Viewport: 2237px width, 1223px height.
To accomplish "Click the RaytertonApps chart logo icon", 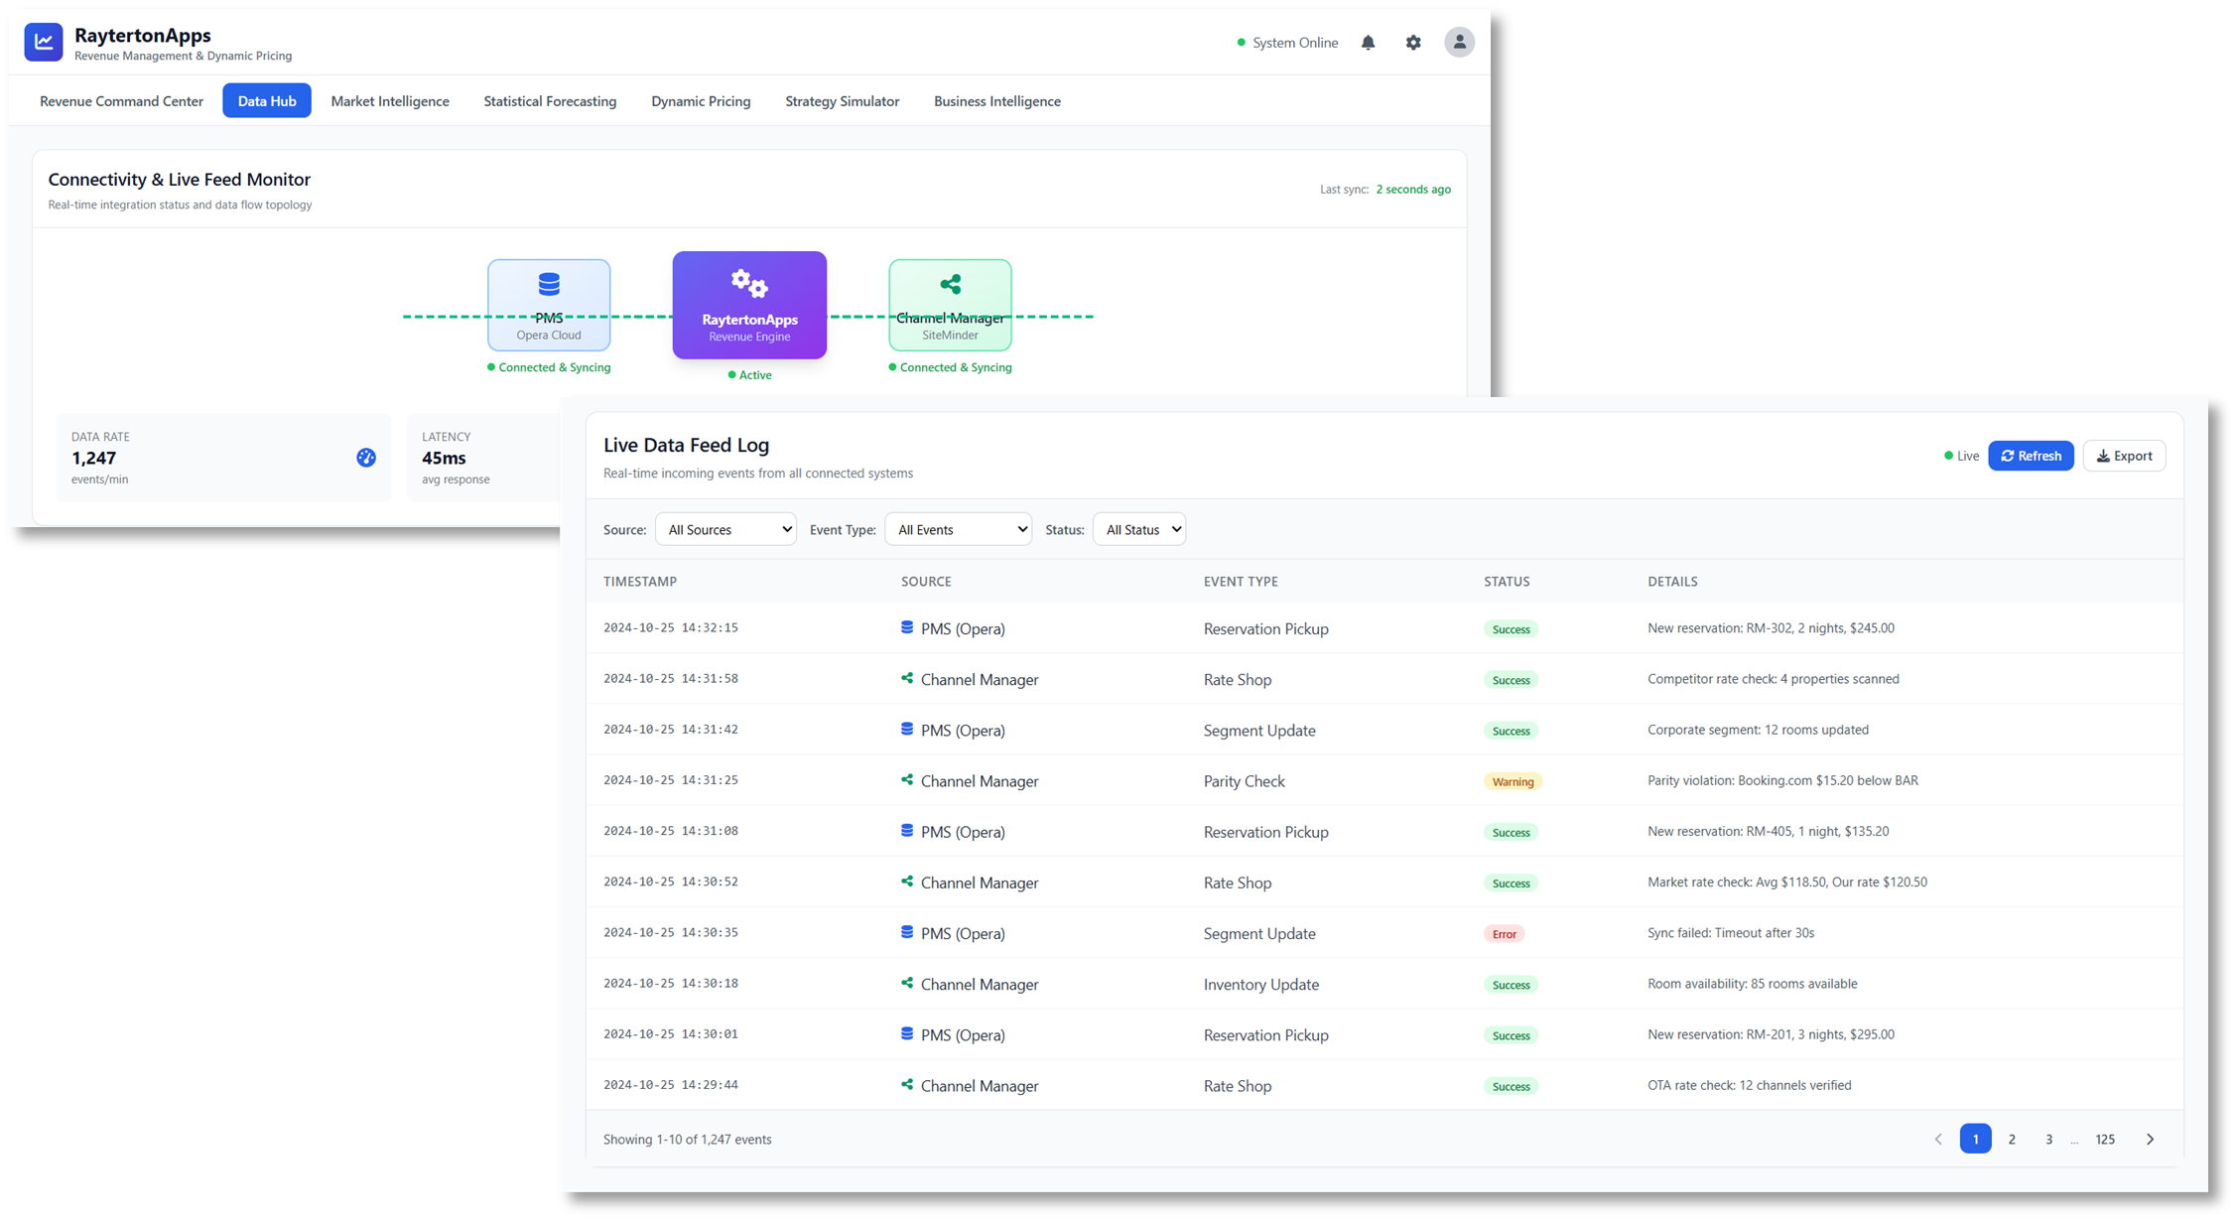I will point(43,42).
